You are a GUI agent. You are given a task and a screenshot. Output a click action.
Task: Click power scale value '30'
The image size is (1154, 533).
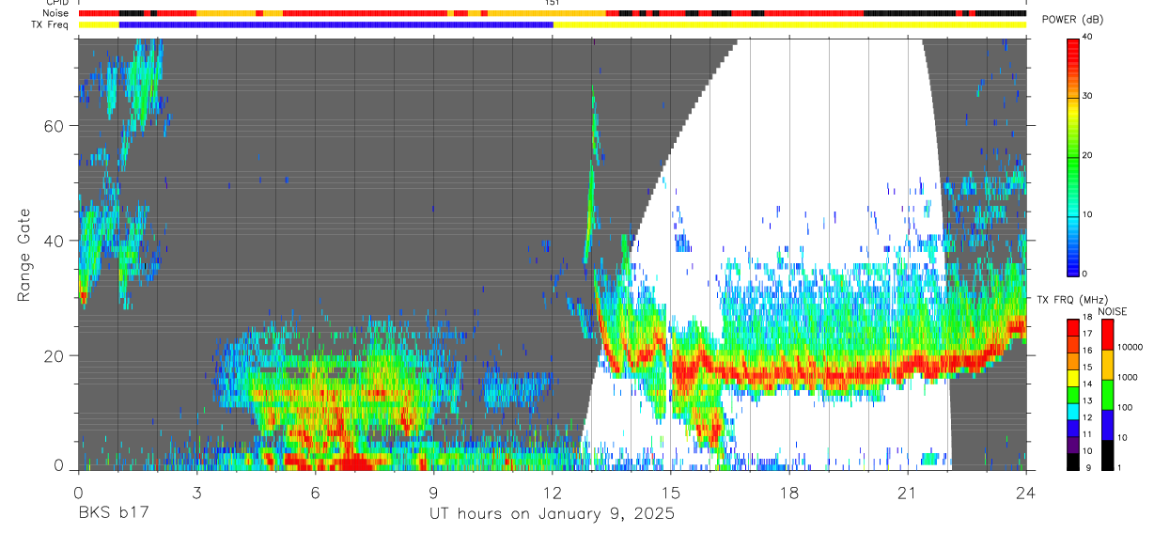coord(1087,96)
